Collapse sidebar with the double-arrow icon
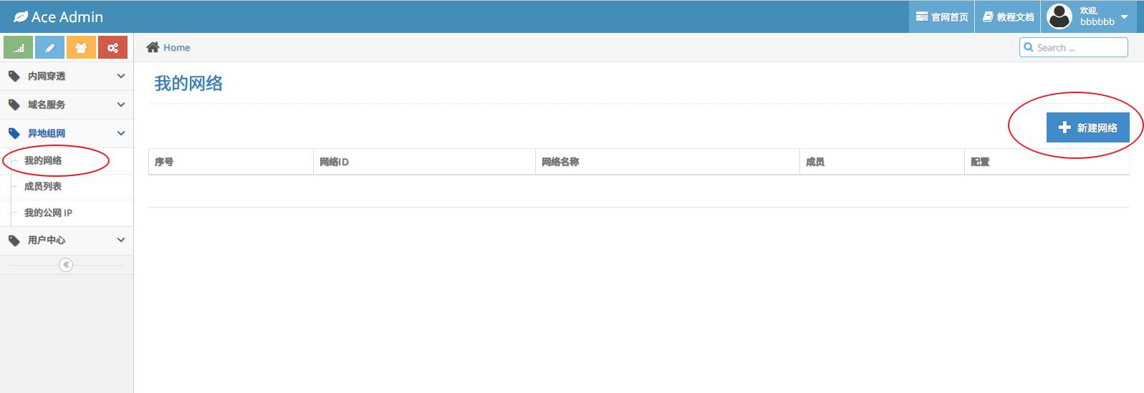 point(66,265)
